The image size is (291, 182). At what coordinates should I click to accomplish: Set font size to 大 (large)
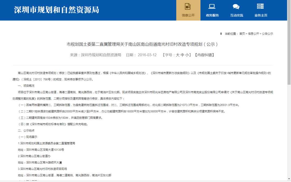tap(178, 55)
